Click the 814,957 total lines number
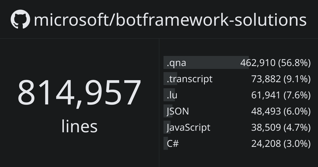318x167 pixels. [x=79, y=93]
